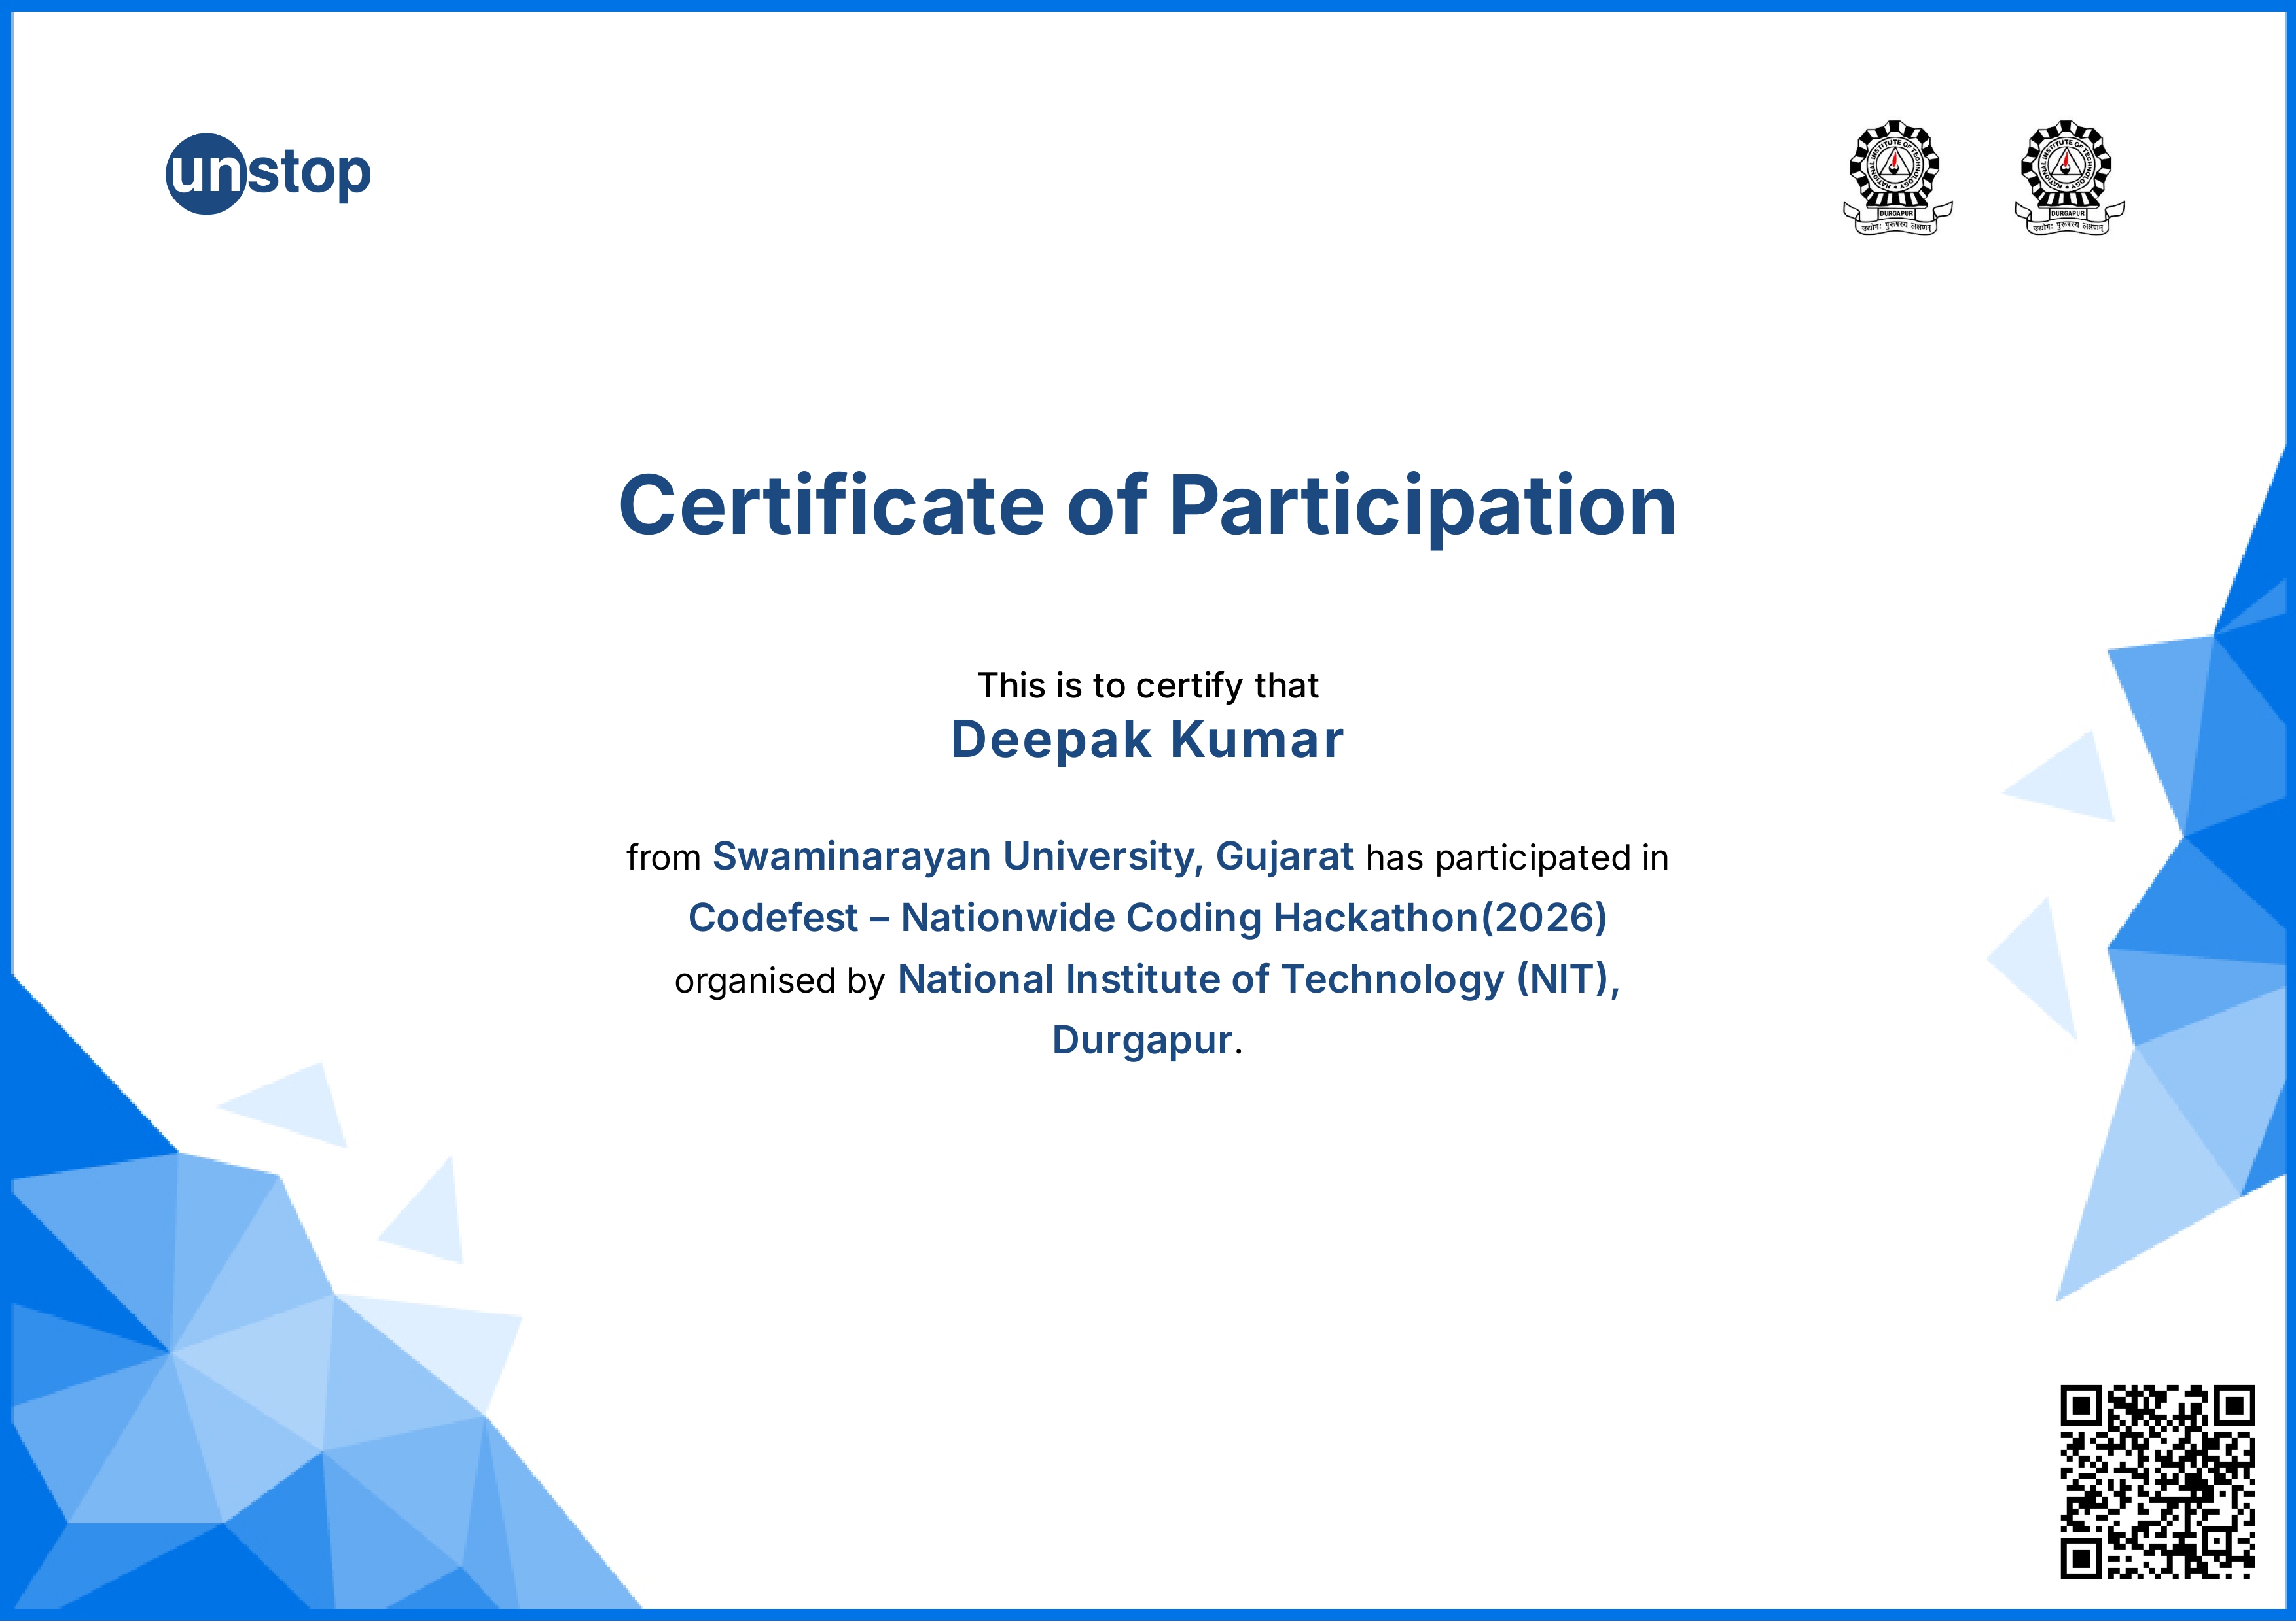Image resolution: width=2296 pixels, height=1622 pixels.
Task: Click the pale triangle beside the right polygon cluster
Action: coord(2068,783)
